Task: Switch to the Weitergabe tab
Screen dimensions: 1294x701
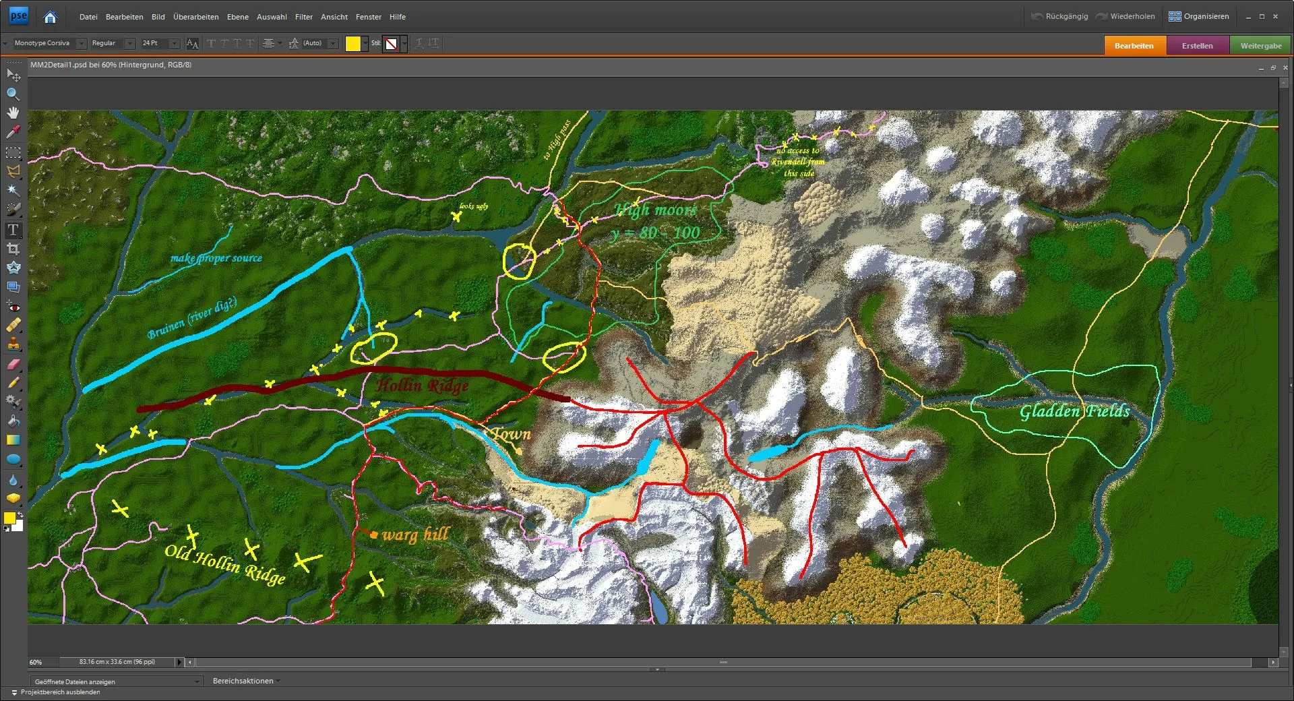Action: point(1260,46)
